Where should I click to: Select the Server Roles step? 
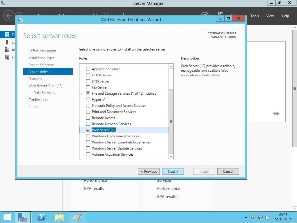(48, 72)
